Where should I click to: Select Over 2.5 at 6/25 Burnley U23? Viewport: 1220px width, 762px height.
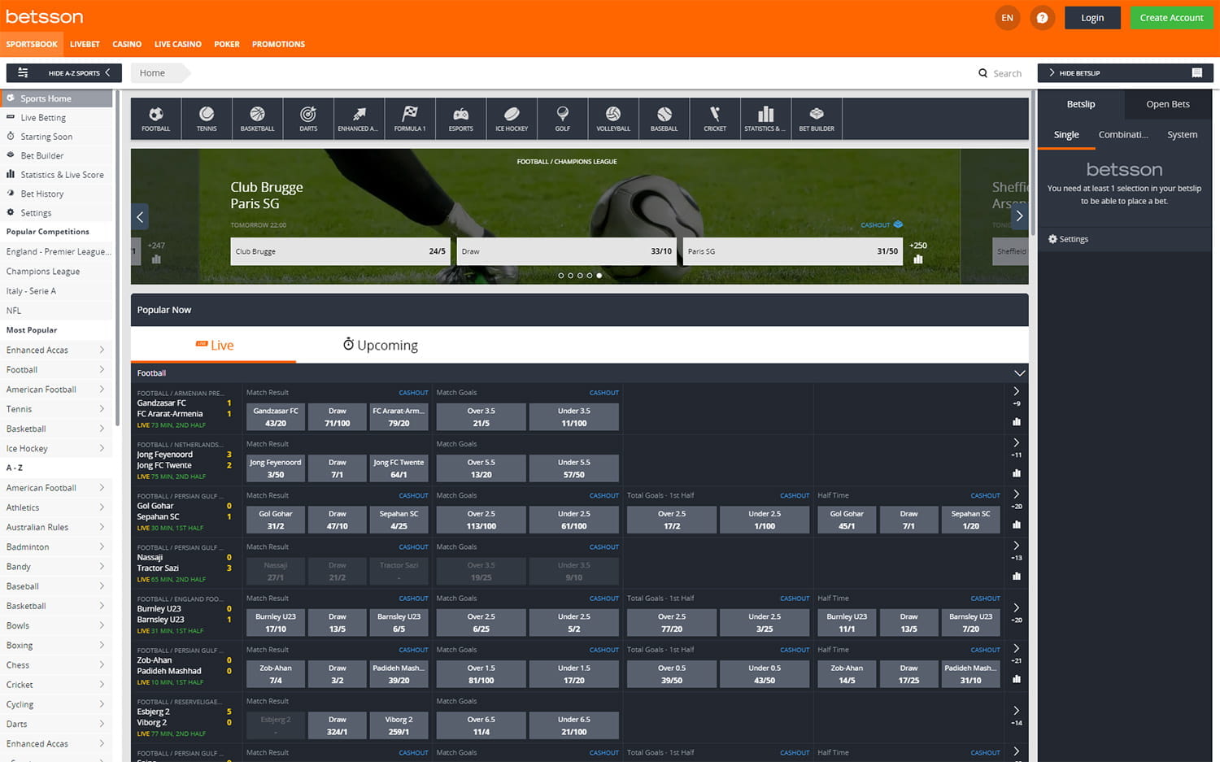click(481, 623)
